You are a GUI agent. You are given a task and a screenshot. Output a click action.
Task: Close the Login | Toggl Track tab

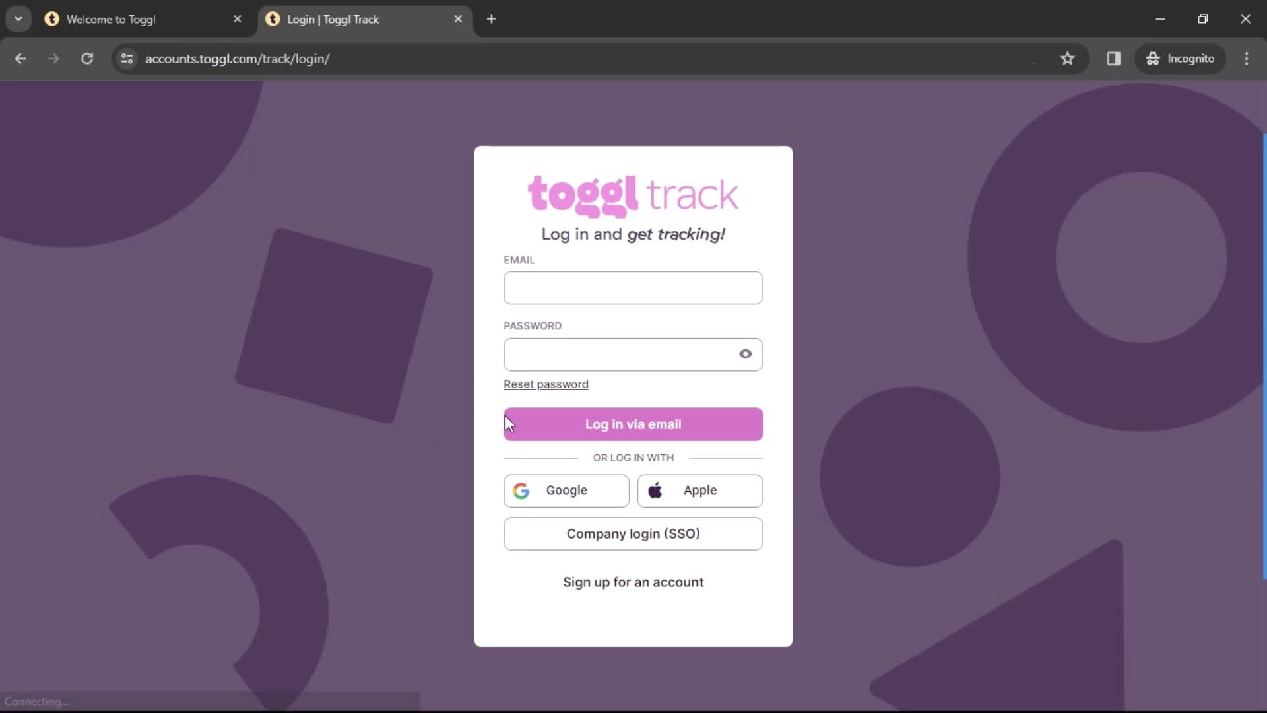pos(458,19)
